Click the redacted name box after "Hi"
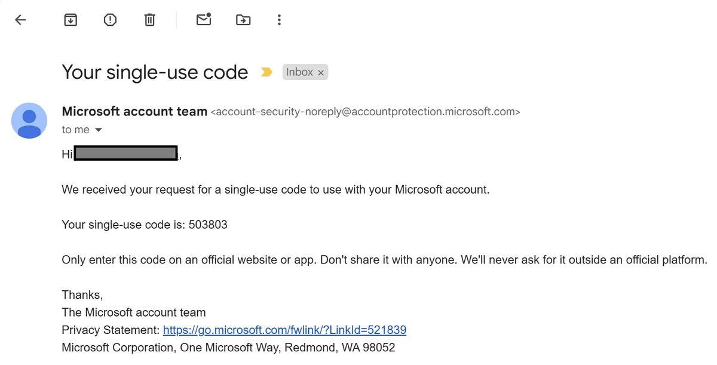 pyautogui.click(x=126, y=154)
